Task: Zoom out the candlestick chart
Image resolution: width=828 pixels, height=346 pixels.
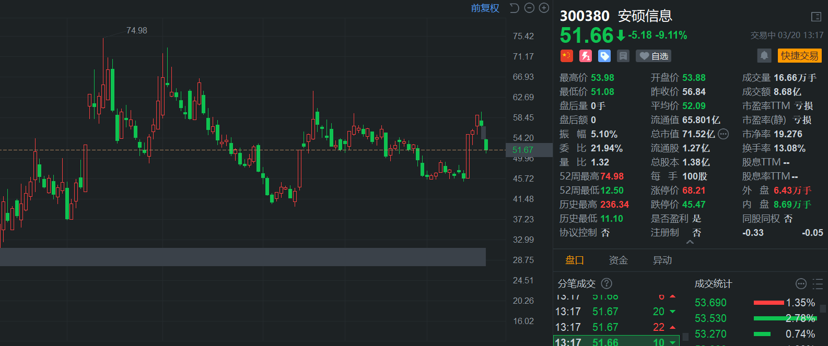Action: [x=529, y=8]
